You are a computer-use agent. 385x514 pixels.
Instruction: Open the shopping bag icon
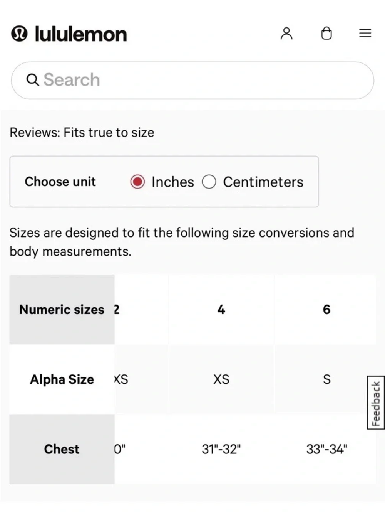tap(326, 33)
